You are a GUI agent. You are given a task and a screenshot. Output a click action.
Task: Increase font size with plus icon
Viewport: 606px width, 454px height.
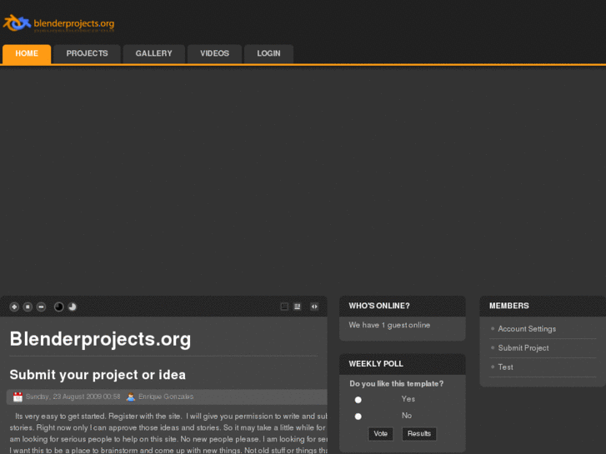[14, 307]
